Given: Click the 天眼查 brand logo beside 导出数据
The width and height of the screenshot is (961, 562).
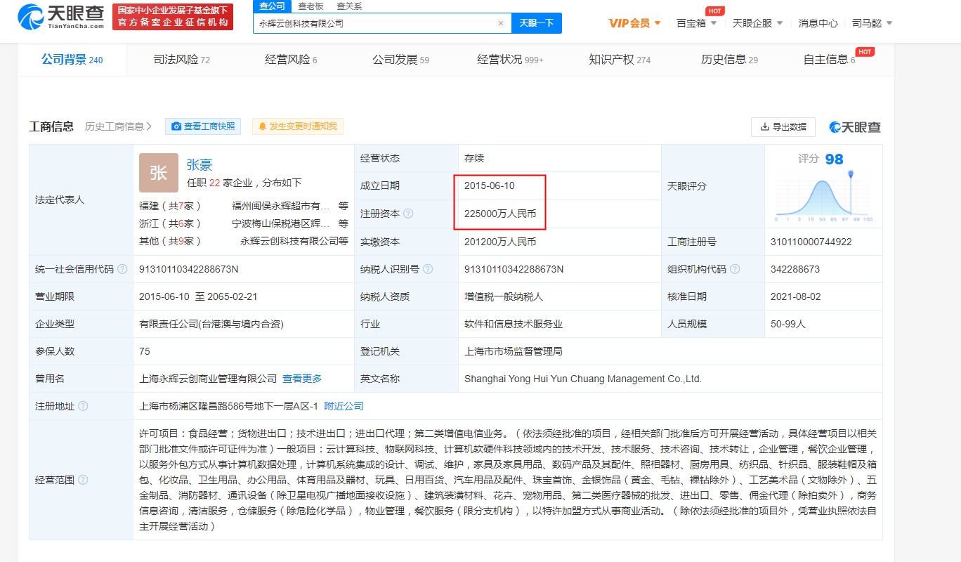Looking at the screenshot, I should (854, 127).
